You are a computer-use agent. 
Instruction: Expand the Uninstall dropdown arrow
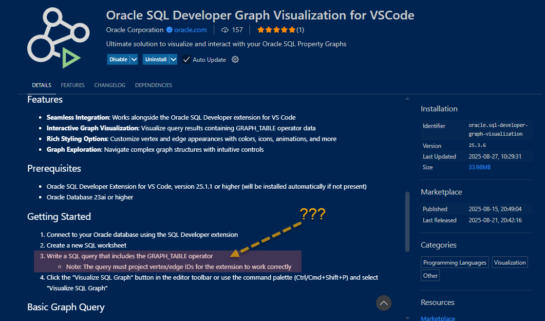(173, 59)
